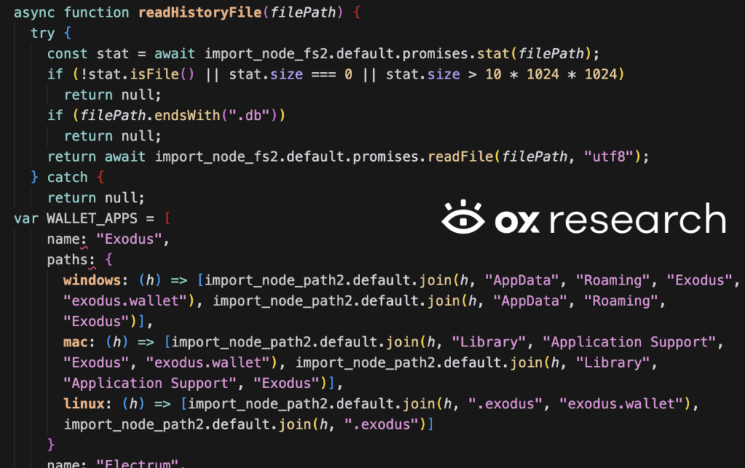Click the const keyword
This screenshot has height=468, width=745.
click(x=67, y=54)
